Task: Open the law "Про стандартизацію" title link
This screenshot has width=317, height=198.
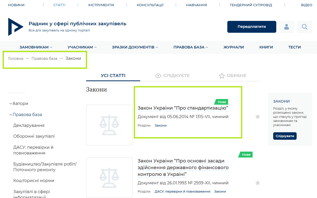Action: click(183, 108)
